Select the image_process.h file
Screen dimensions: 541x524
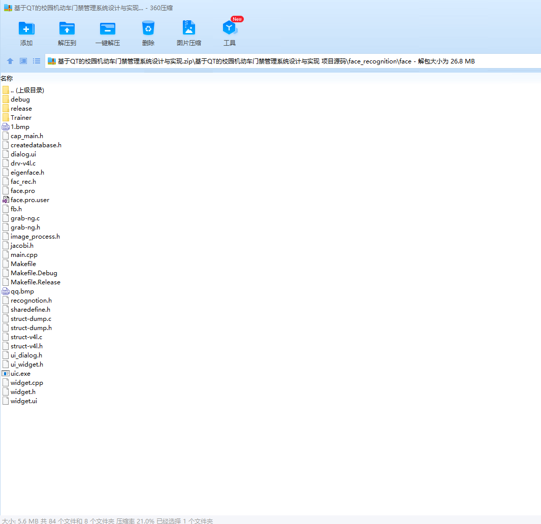(31, 236)
